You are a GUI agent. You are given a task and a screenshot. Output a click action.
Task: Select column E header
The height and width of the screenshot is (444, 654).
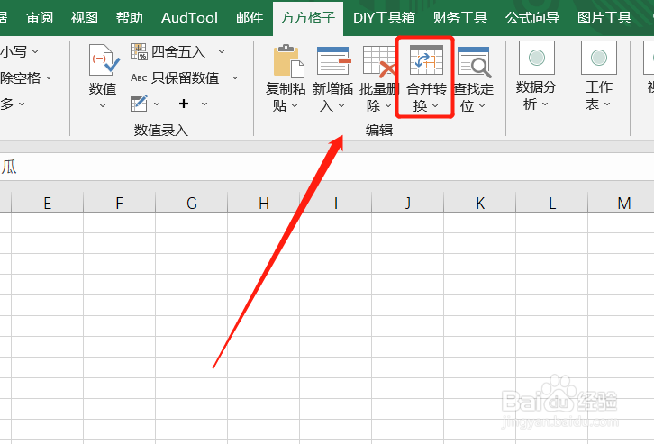47,203
